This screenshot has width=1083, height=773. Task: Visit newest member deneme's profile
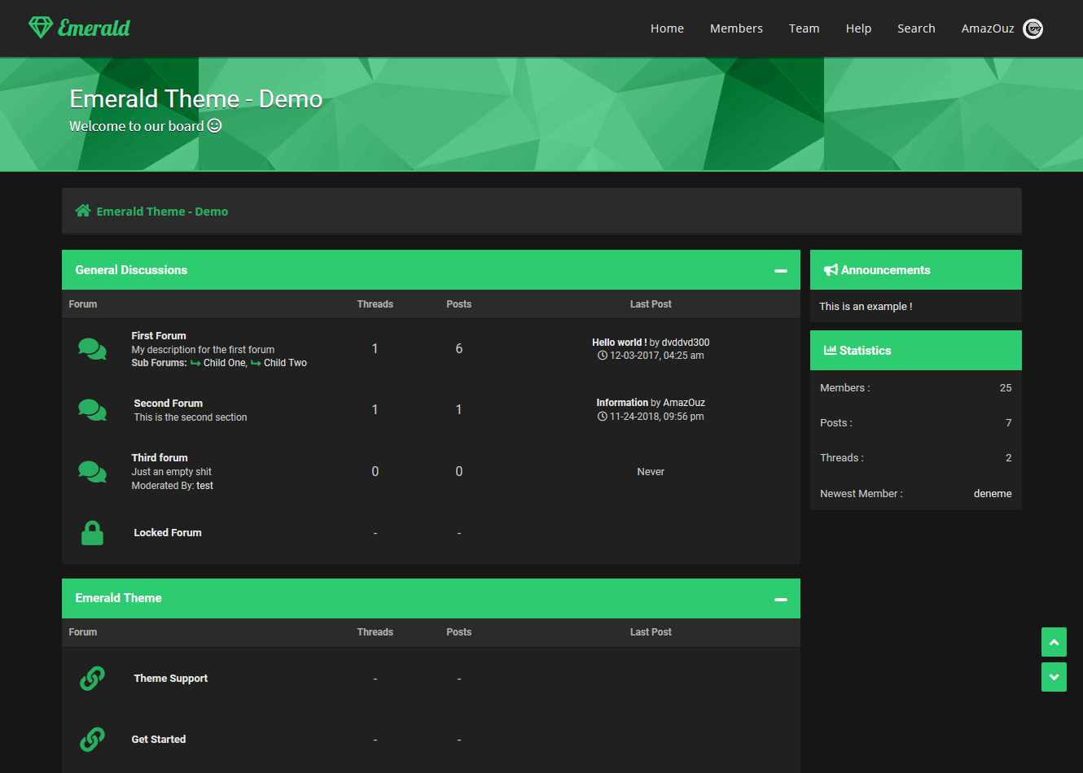pyautogui.click(x=992, y=494)
